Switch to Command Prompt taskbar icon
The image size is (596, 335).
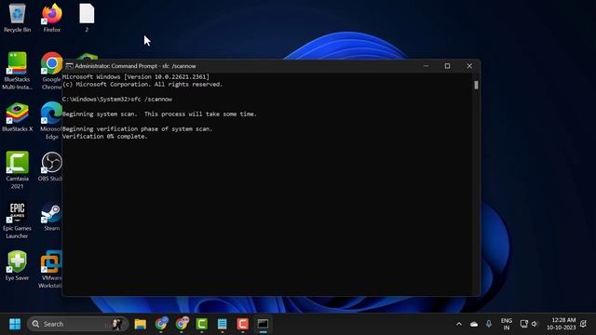tap(263, 324)
